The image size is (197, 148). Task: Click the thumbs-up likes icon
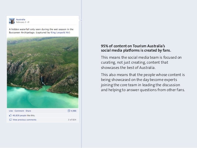10,115
